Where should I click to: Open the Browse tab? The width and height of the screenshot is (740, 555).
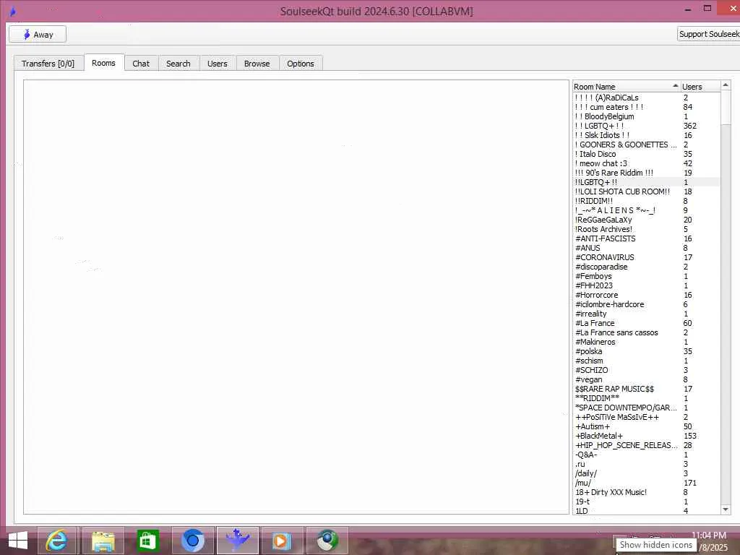[257, 64]
